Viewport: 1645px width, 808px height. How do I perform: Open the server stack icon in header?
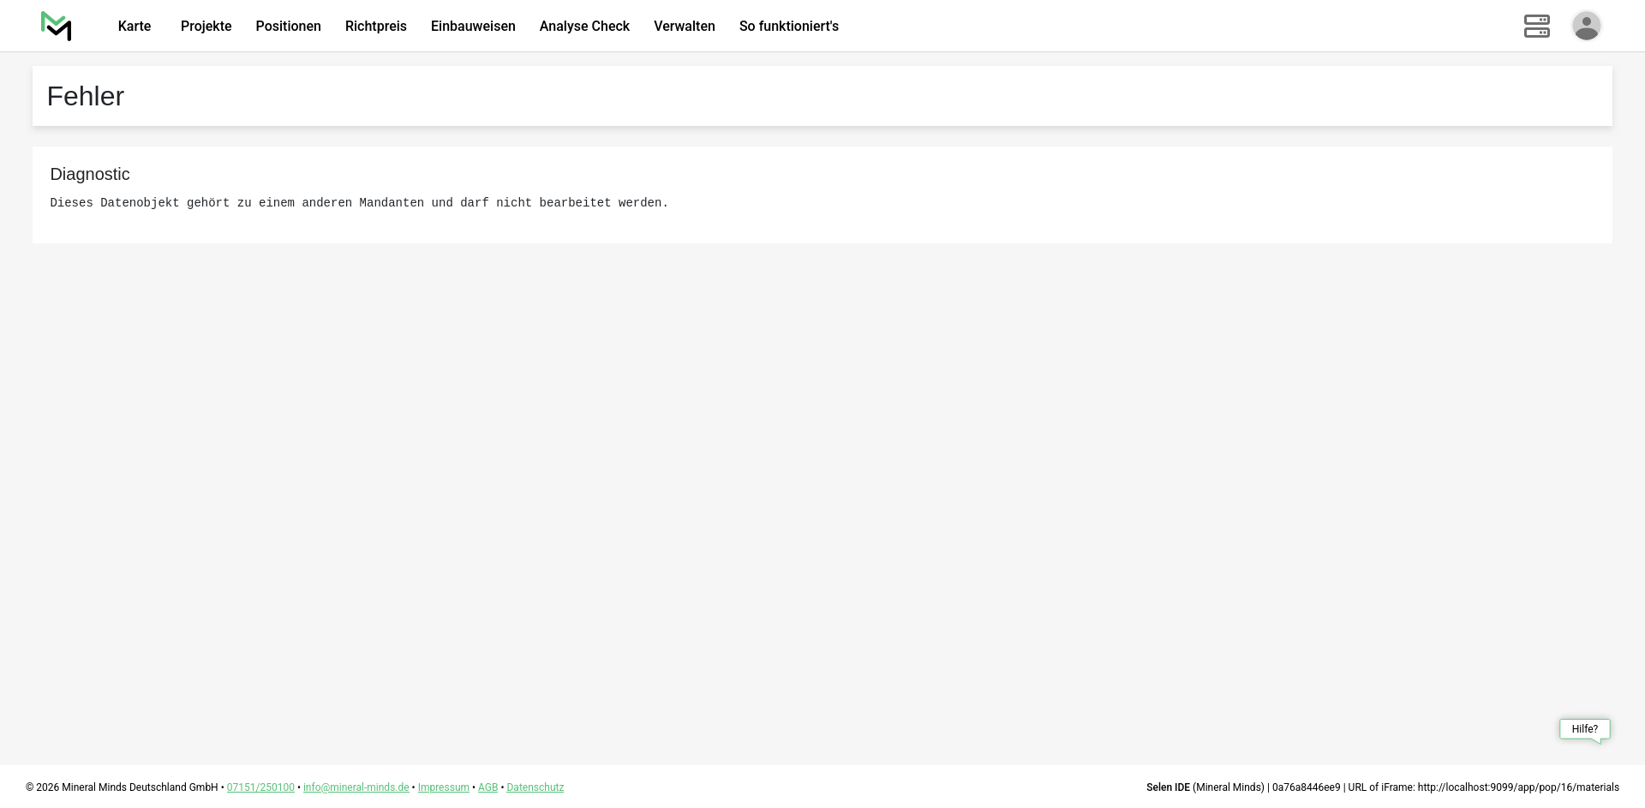tap(1536, 26)
